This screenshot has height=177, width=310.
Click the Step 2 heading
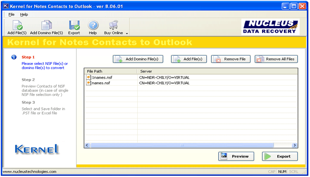[x=28, y=80]
